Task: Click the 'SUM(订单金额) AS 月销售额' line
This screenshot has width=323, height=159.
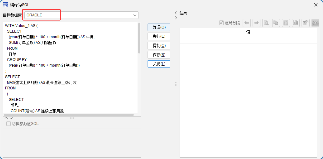Action: 33,43
